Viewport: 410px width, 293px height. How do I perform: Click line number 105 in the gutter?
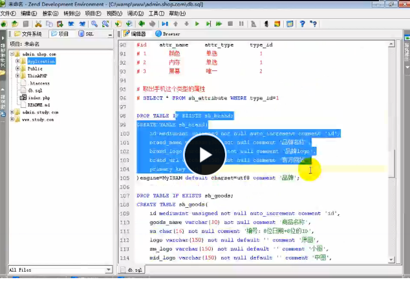125,178
